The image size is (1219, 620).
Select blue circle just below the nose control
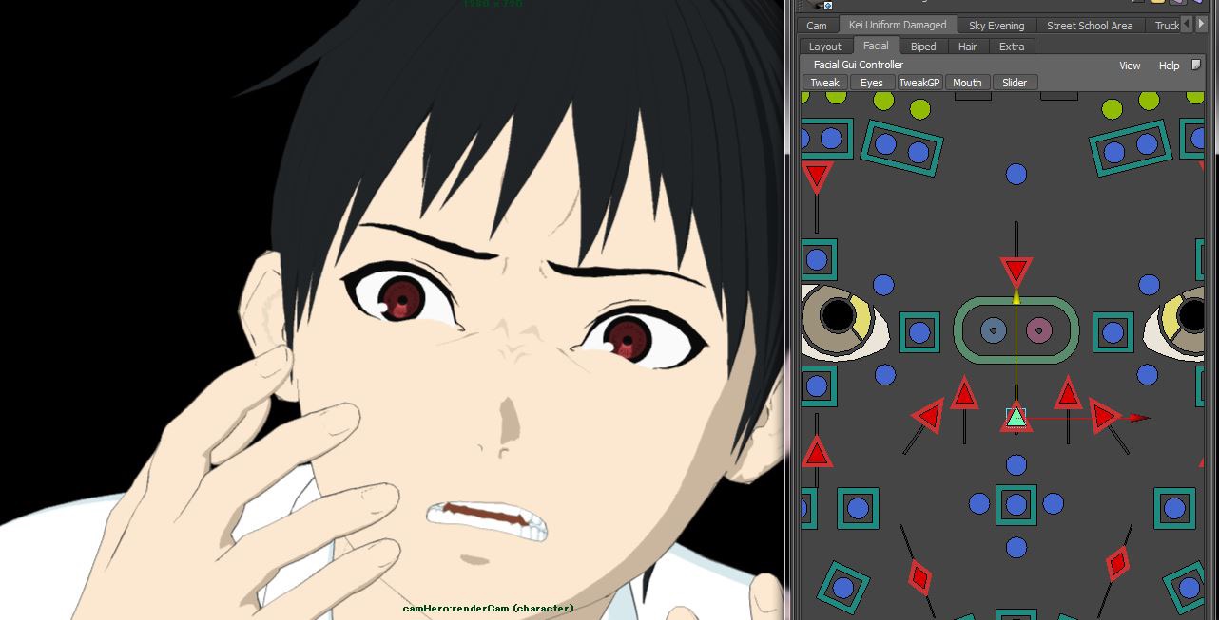[1016, 465]
